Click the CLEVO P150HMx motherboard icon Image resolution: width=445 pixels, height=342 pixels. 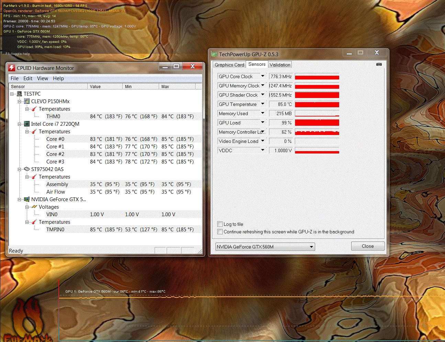pyautogui.click(x=27, y=101)
